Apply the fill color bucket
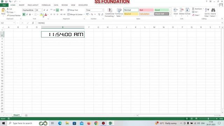 [41, 14]
